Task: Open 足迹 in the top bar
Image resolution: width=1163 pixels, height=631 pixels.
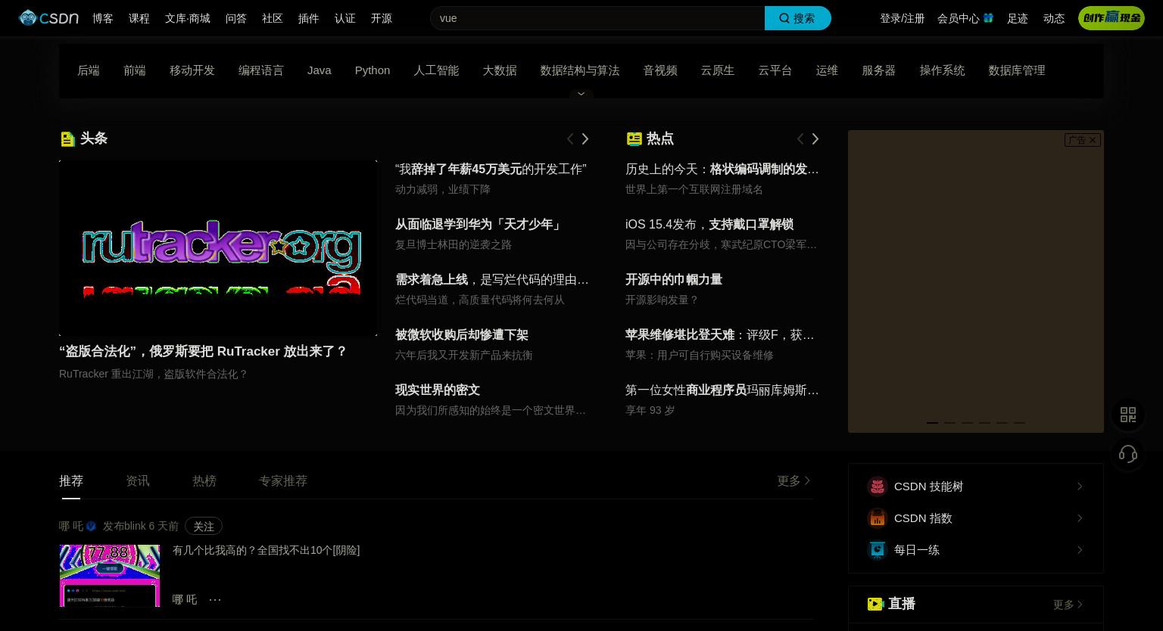Action: point(1018,18)
